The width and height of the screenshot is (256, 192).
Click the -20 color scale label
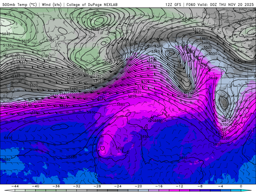(x=139, y=186)
